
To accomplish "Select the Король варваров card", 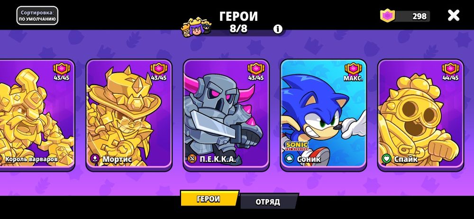I will pos(37,114).
